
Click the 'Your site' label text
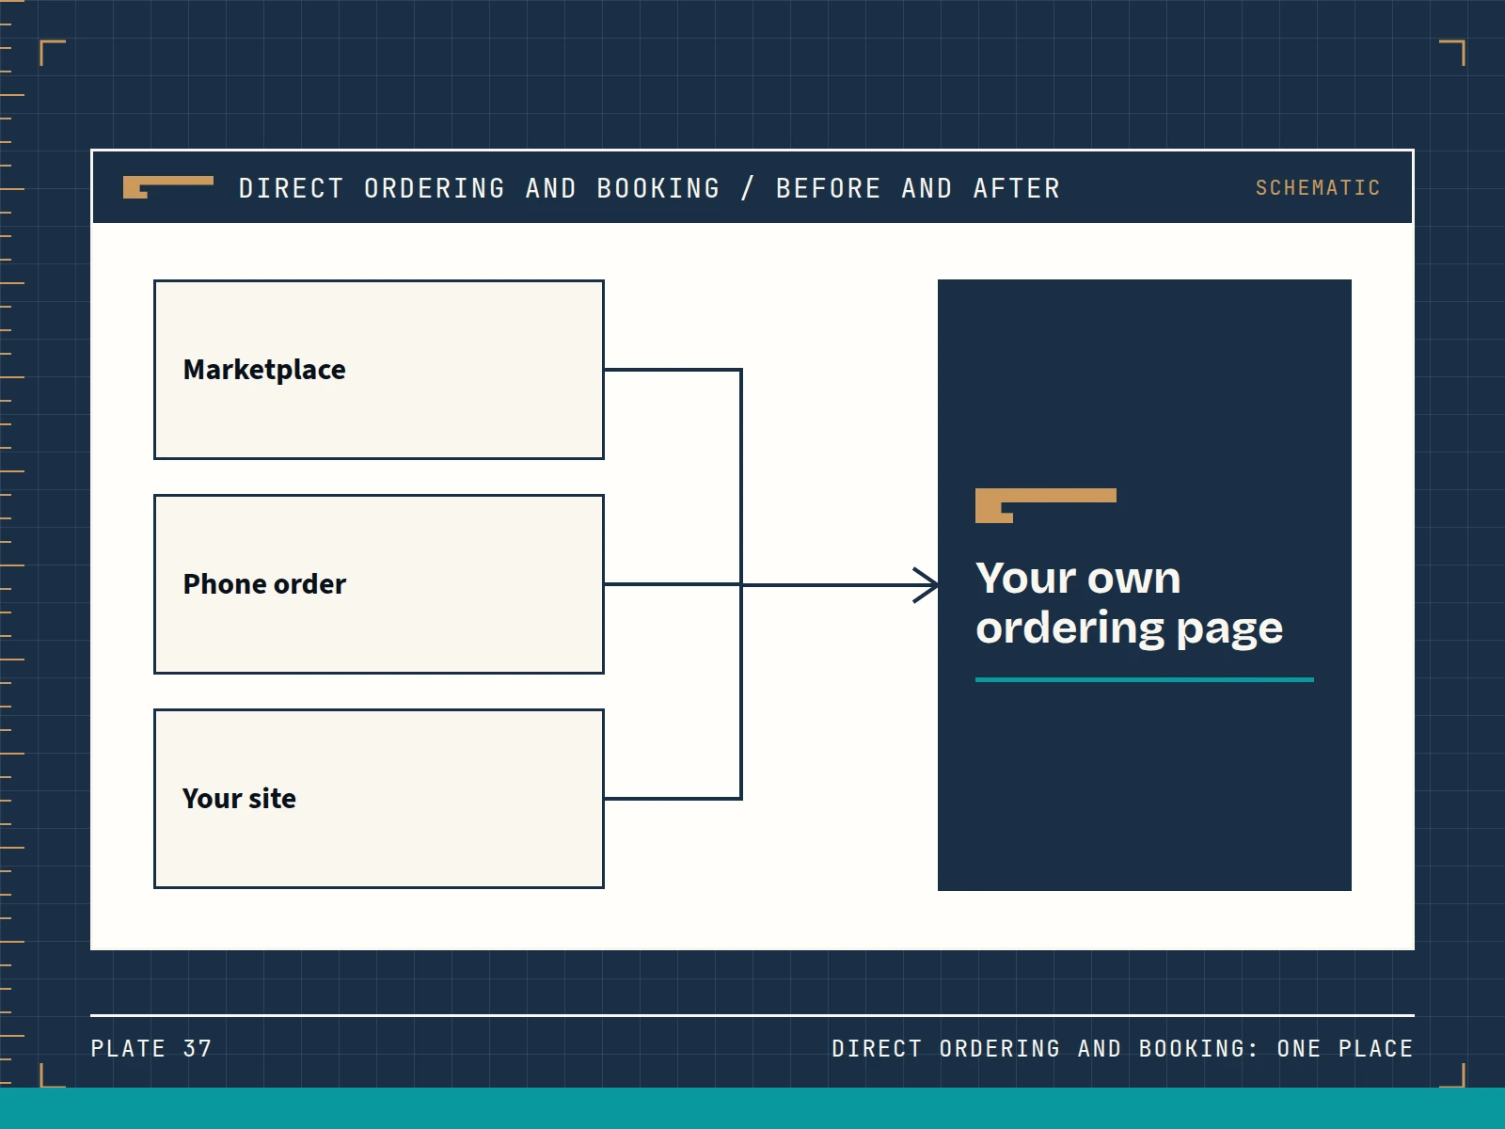[239, 799]
